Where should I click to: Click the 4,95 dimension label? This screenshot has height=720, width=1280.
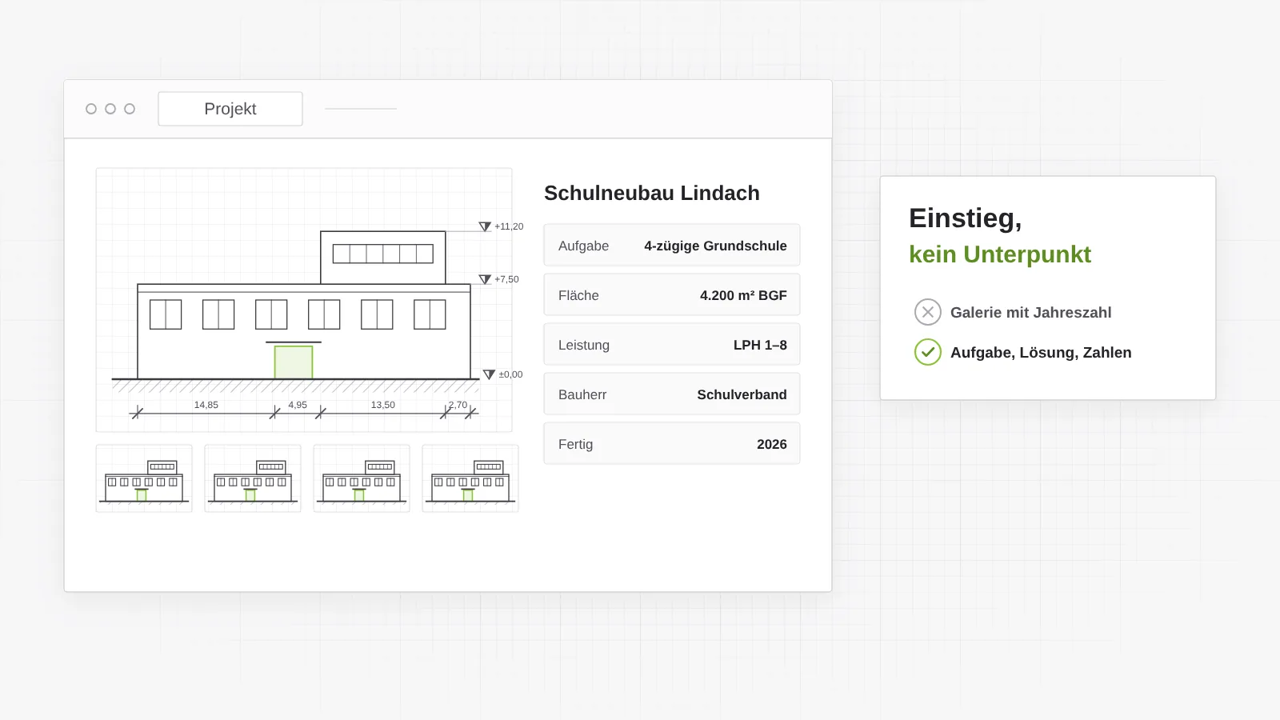[x=298, y=405]
